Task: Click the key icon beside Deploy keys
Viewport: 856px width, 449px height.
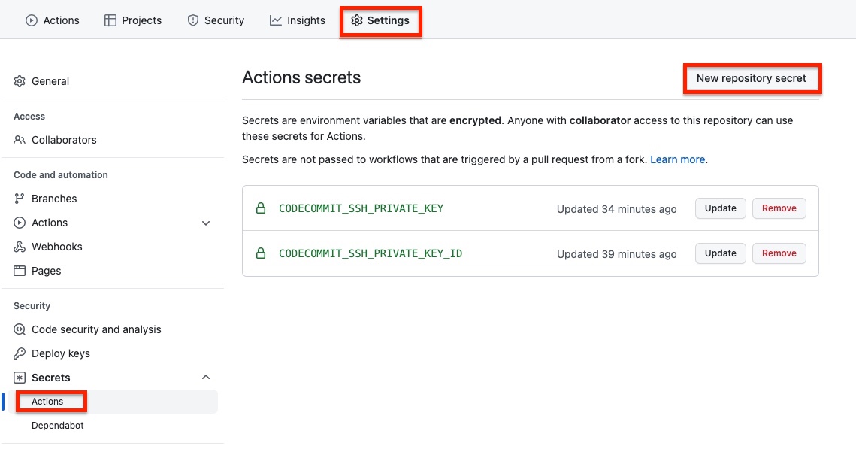Action: 20,353
